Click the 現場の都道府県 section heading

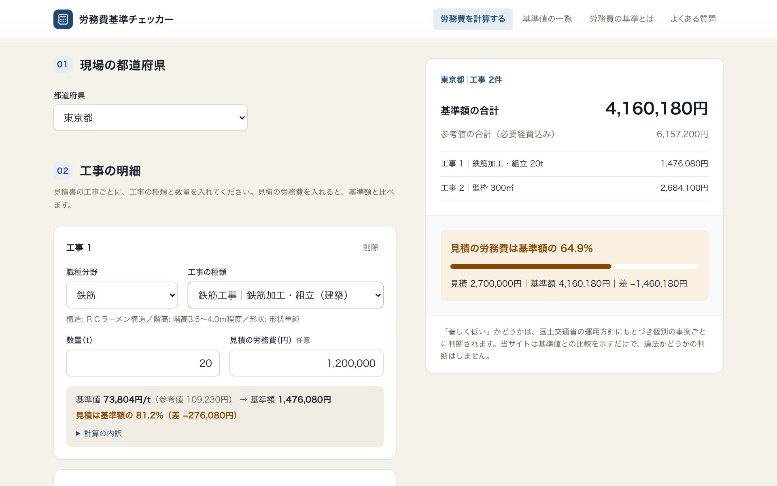(123, 65)
